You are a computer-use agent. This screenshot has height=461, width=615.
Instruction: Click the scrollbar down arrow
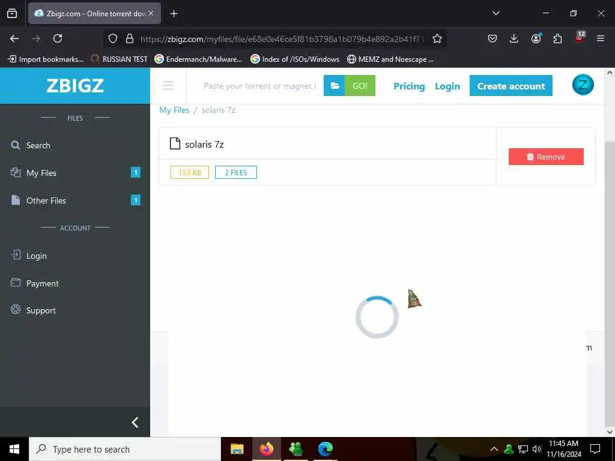(x=610, y=432)
